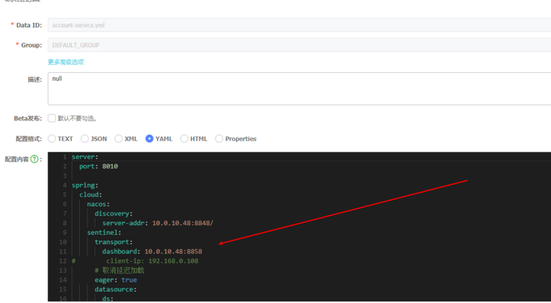Click the dashboard 10.0.10.48:8858 value

(174, 251)
